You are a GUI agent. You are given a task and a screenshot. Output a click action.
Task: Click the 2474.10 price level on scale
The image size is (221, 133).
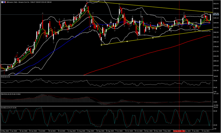tap(216, 66)
